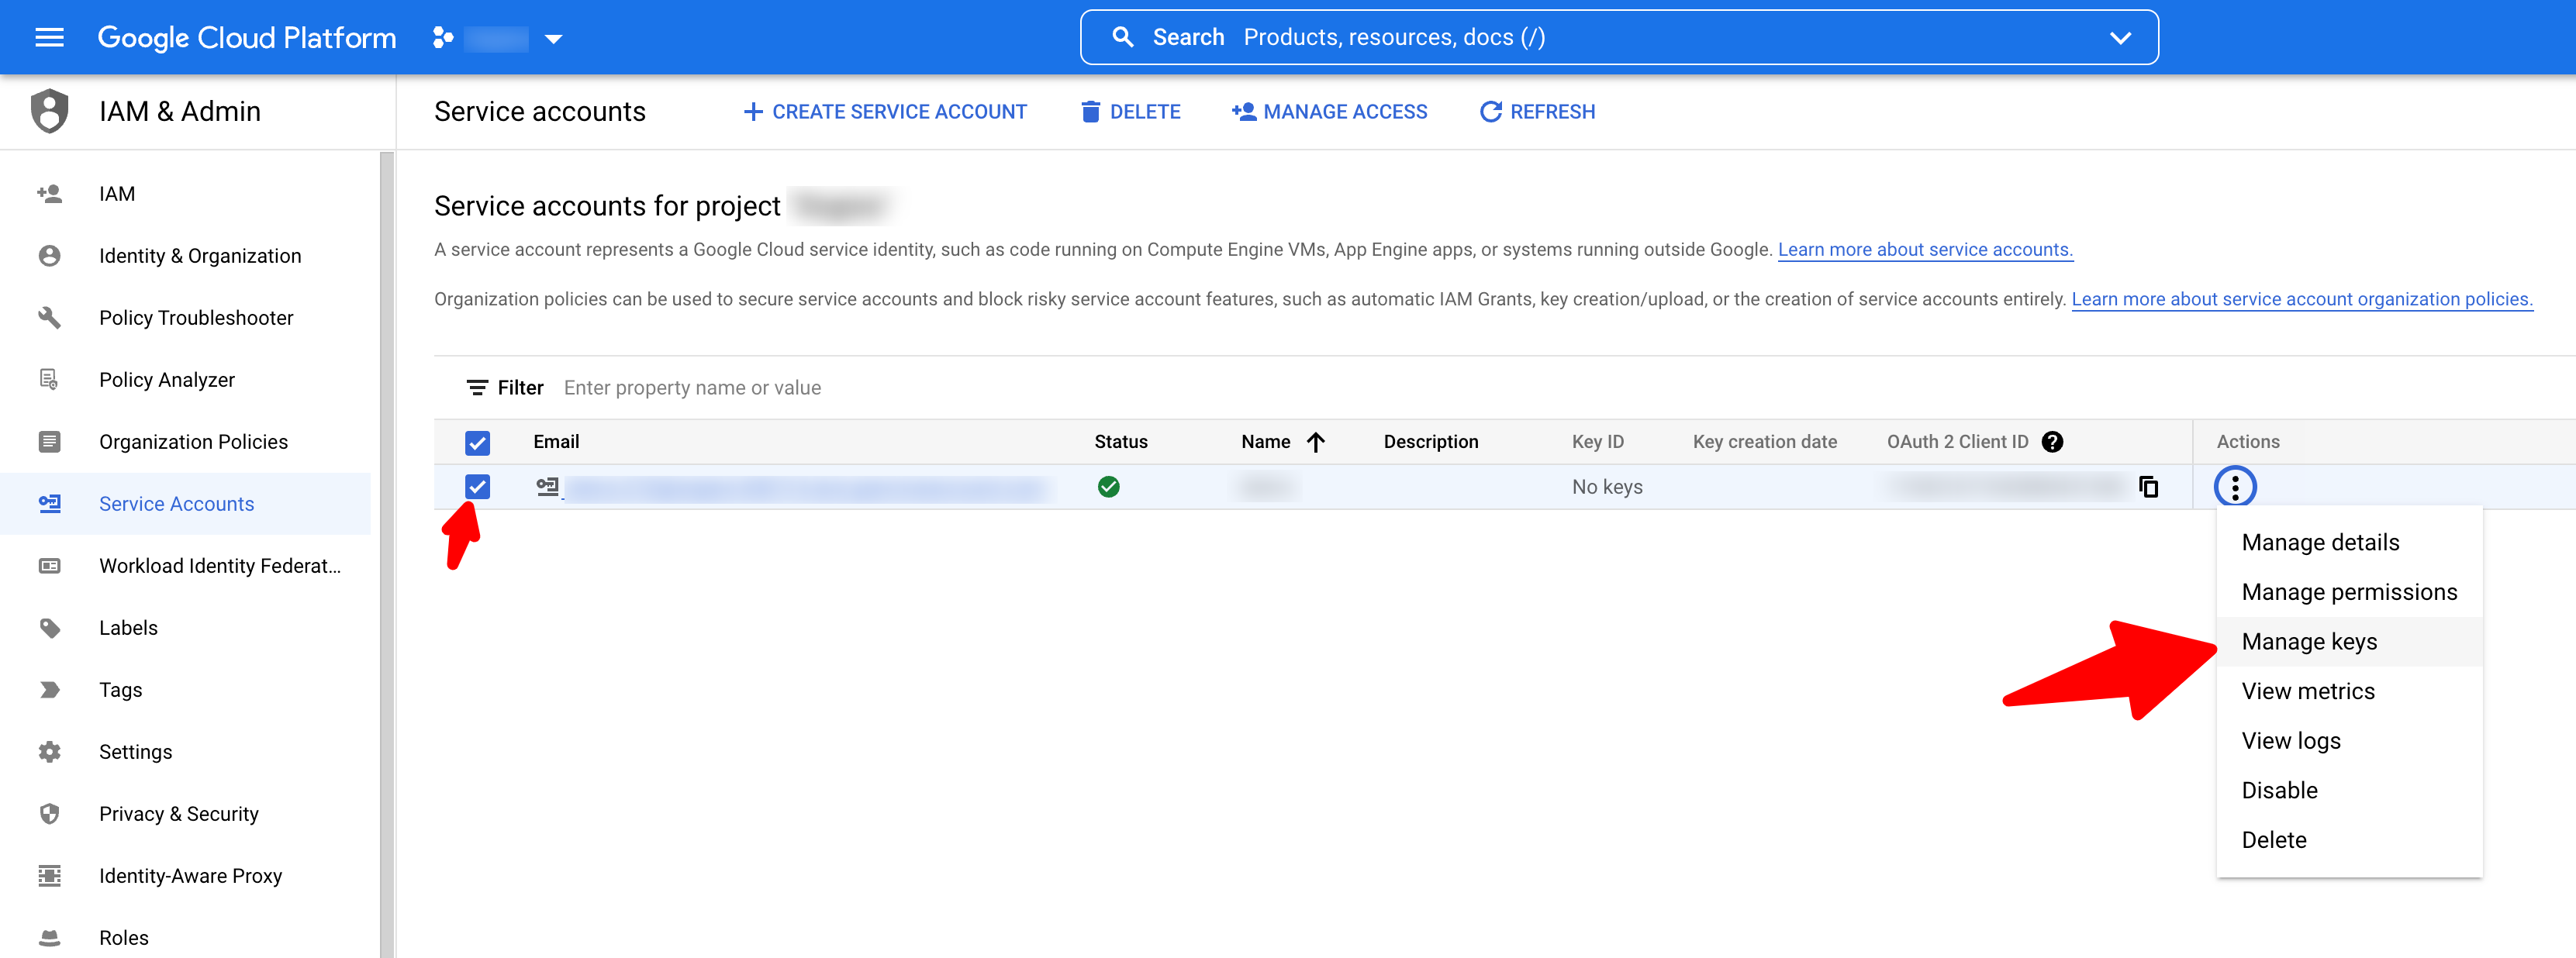Click the Labels tag icon

click(49, 628)
